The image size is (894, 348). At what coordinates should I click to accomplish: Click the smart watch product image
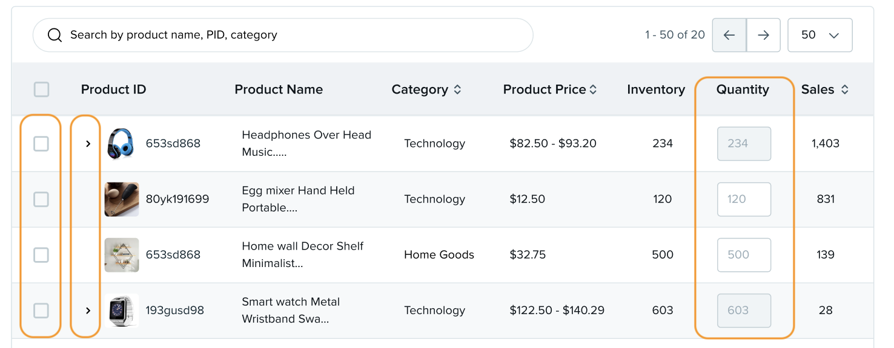(122, 310)
